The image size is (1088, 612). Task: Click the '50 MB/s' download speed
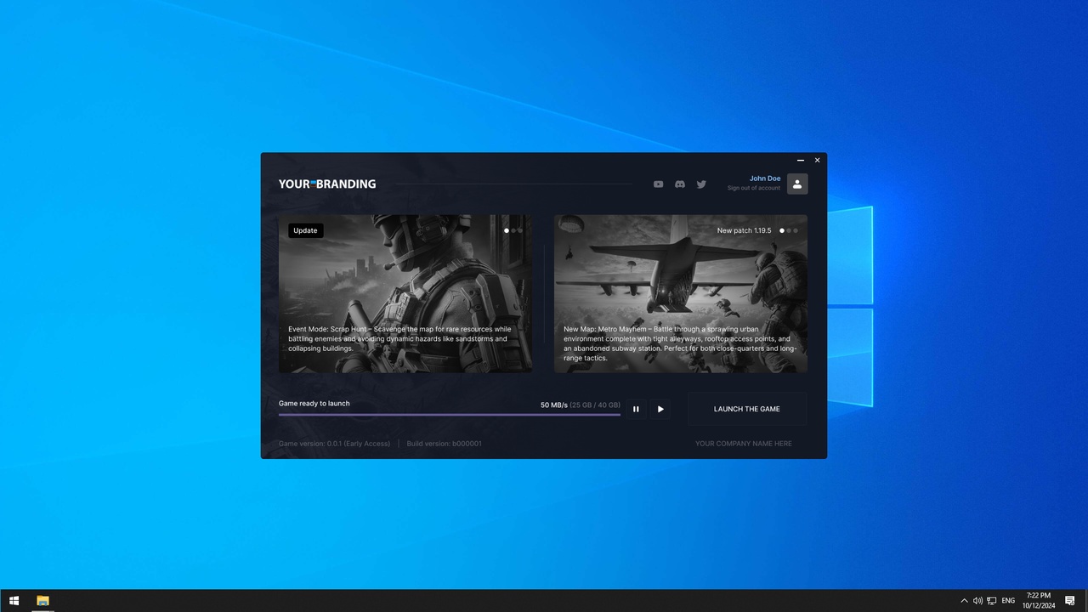coord(554,405)
